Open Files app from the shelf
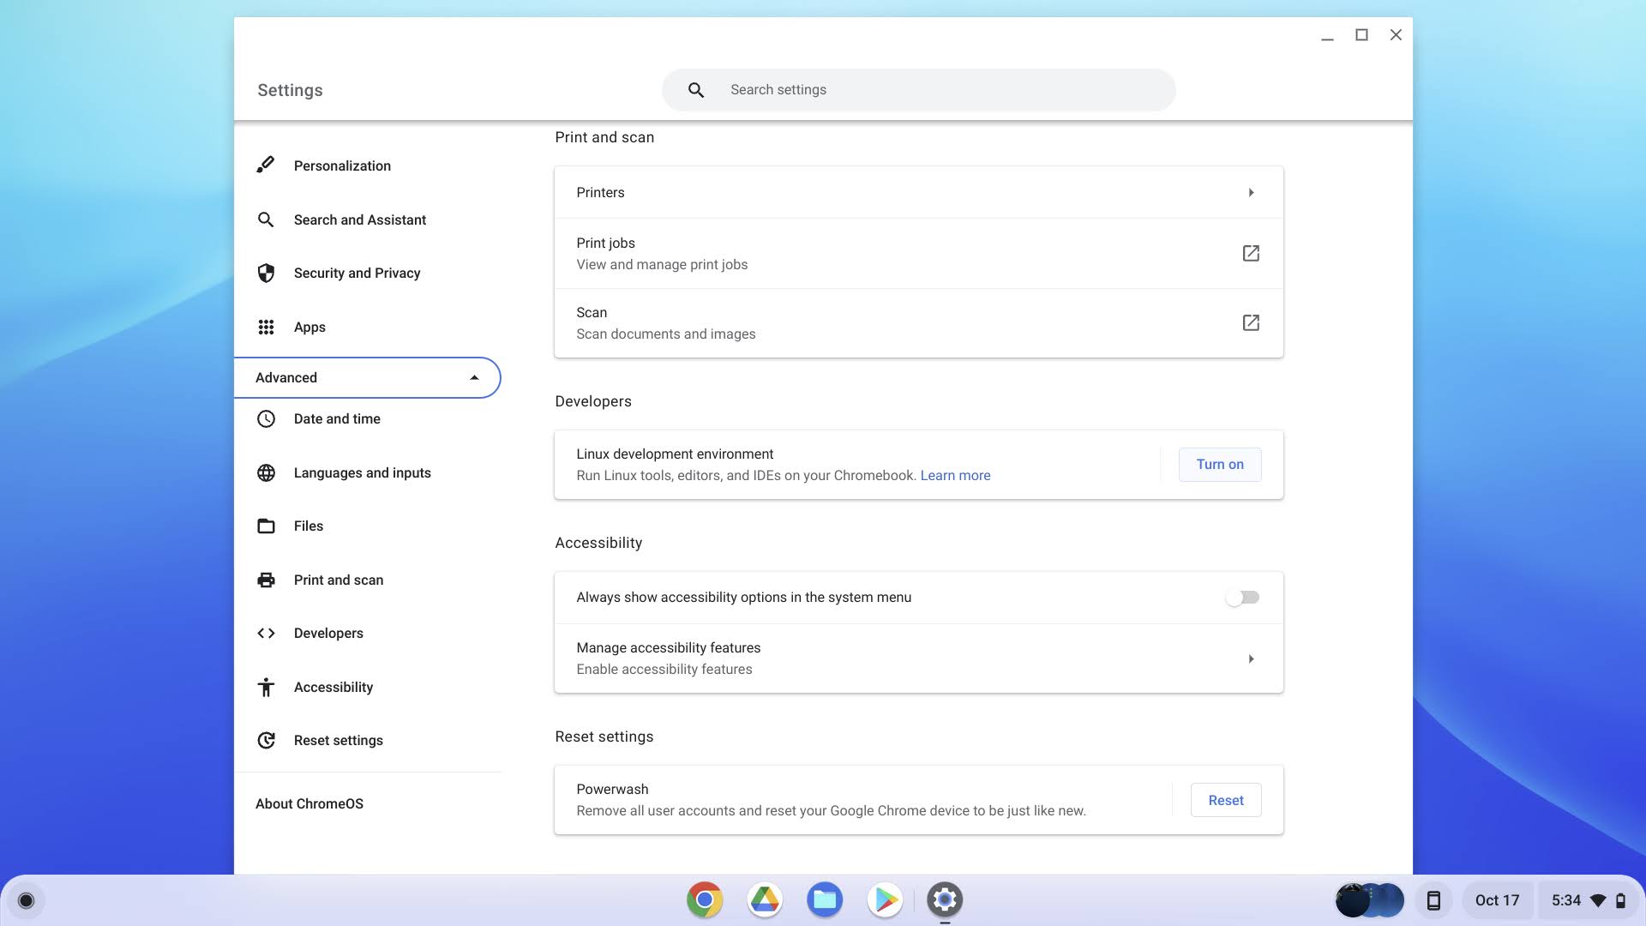1646x926 pixels. click(825, 899)
